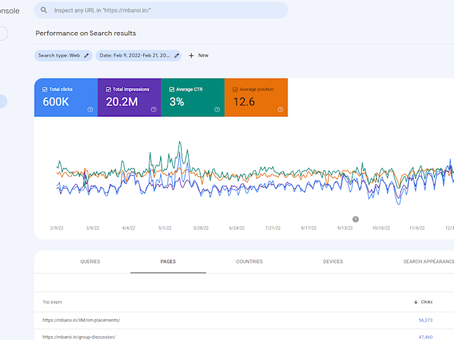Edit Search type: Web filter pencil icon
The image size is (454, 340).
click(x=86, y=55)
